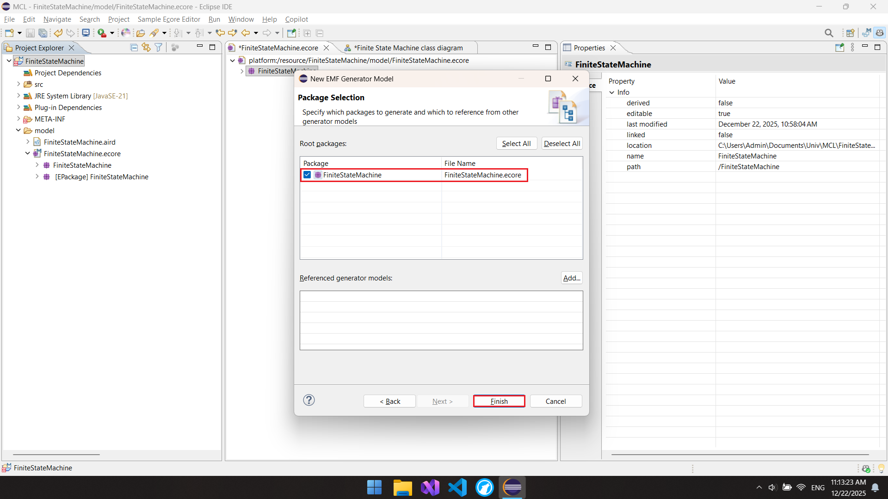Image resolution: width=888 pixels, height=499 pixels.
Task: Select FiniteStateMachine.aird file in tree
Action: (x=80, y=142)
